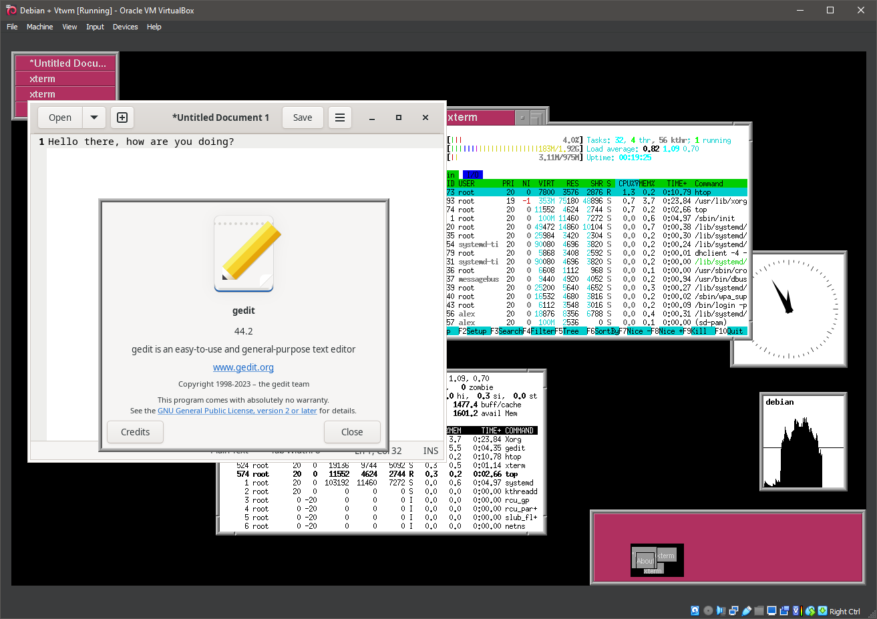Open gedit's hamburger menu icon

click(x=340, y=117)
